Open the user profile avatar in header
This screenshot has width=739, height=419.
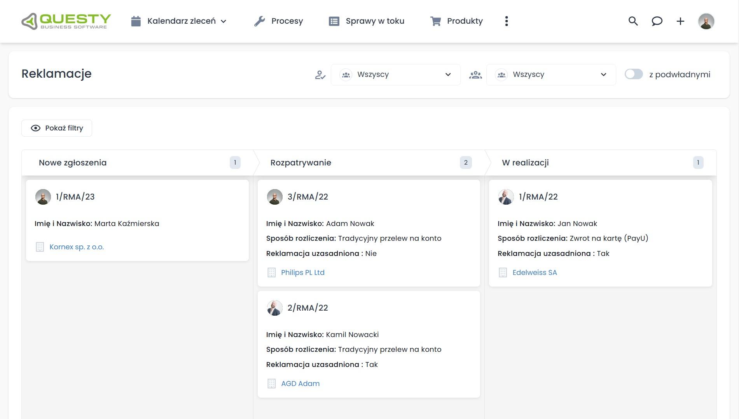click(x=706, y=21)
